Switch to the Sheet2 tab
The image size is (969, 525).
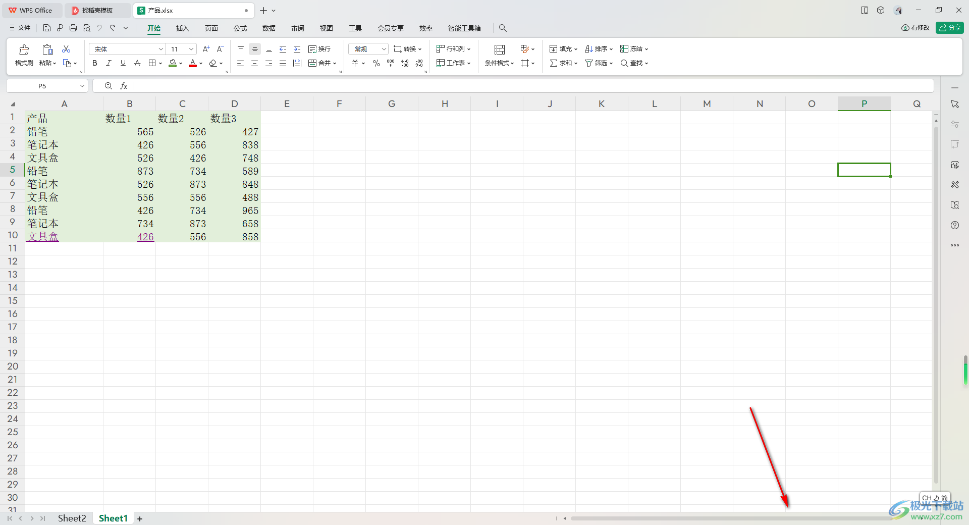(x=72, y=518)
